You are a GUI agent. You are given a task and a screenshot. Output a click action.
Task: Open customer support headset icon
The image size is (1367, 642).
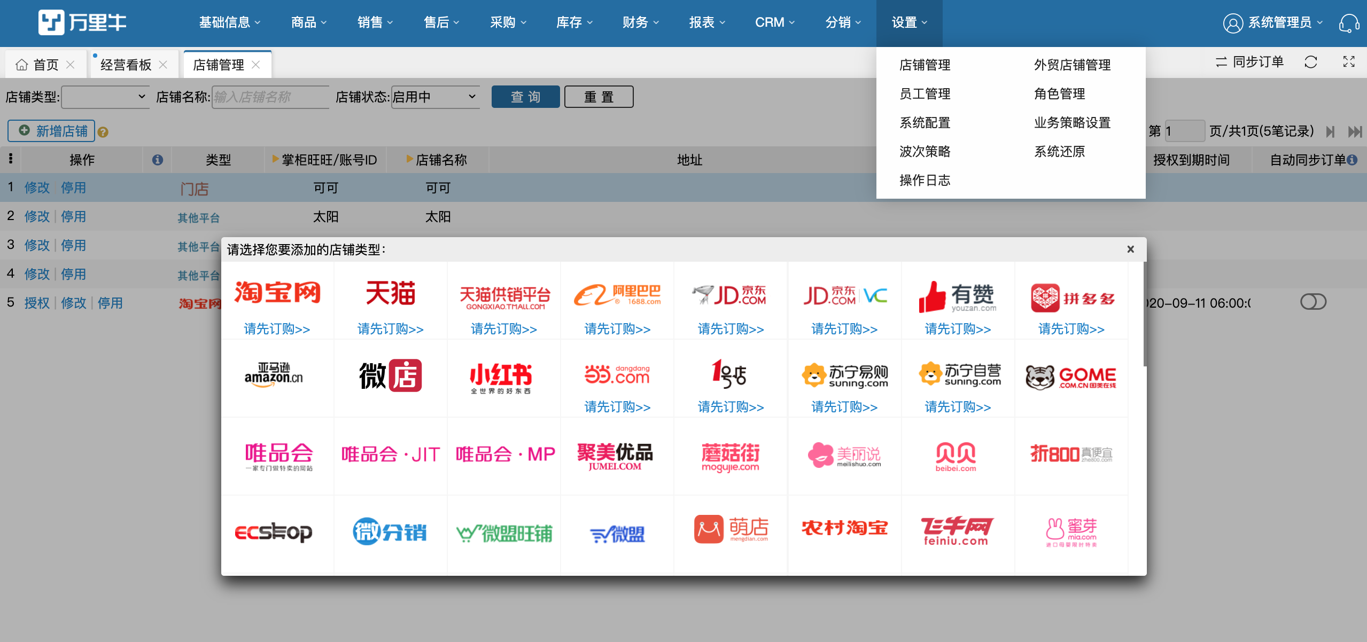click(1349, 23)
